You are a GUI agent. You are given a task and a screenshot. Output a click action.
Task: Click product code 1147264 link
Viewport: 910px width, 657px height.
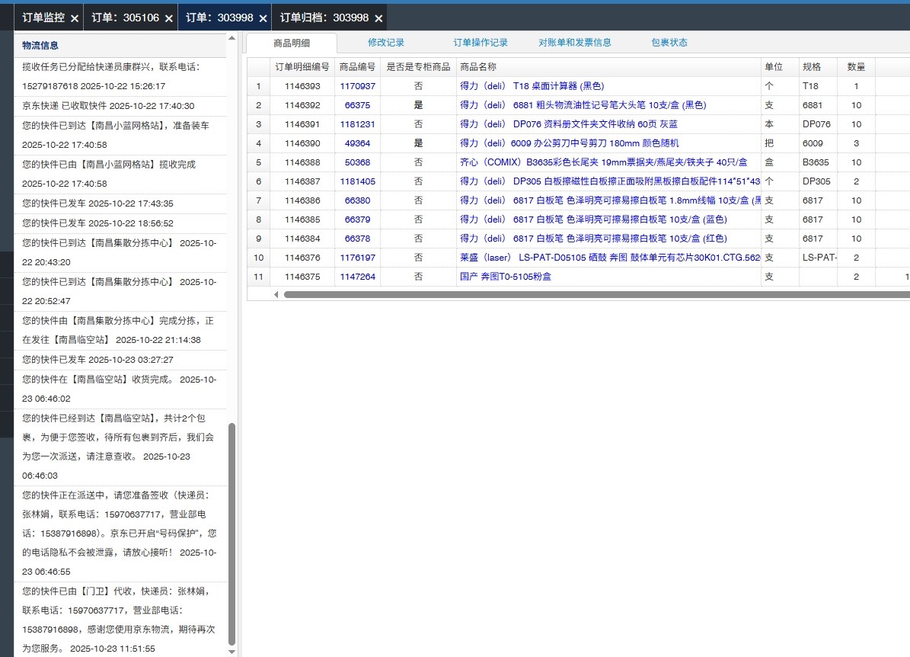pos(357,277)
